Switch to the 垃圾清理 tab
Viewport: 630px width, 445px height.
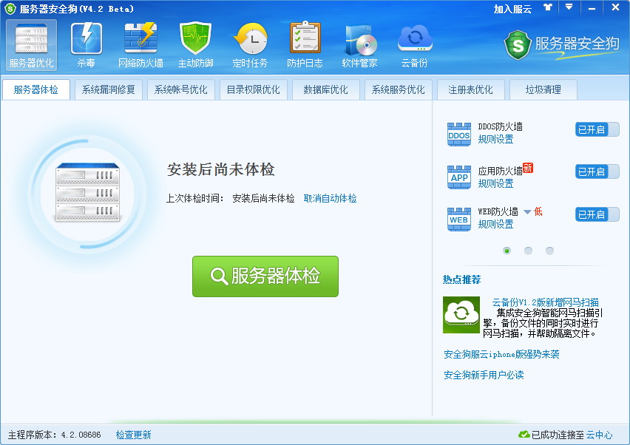[543, 90]
